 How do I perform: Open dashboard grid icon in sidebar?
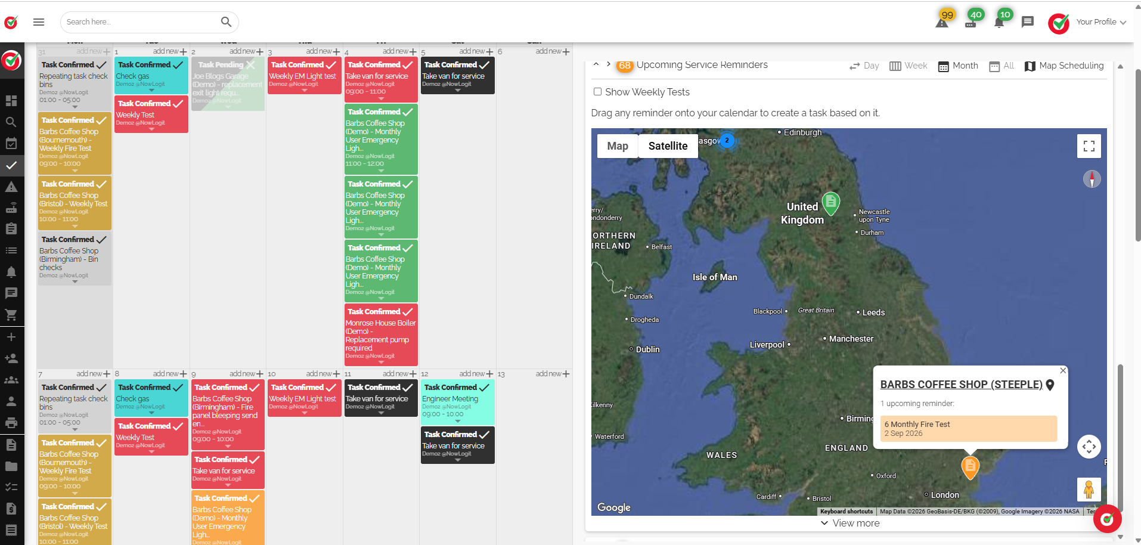click(x=11, y=100)
